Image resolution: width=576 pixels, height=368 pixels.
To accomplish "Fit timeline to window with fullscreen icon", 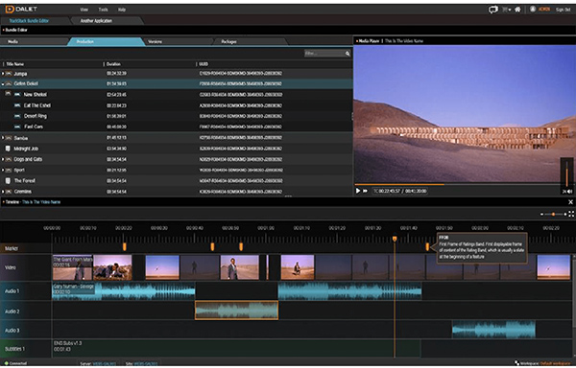I will tap(571, 214).
